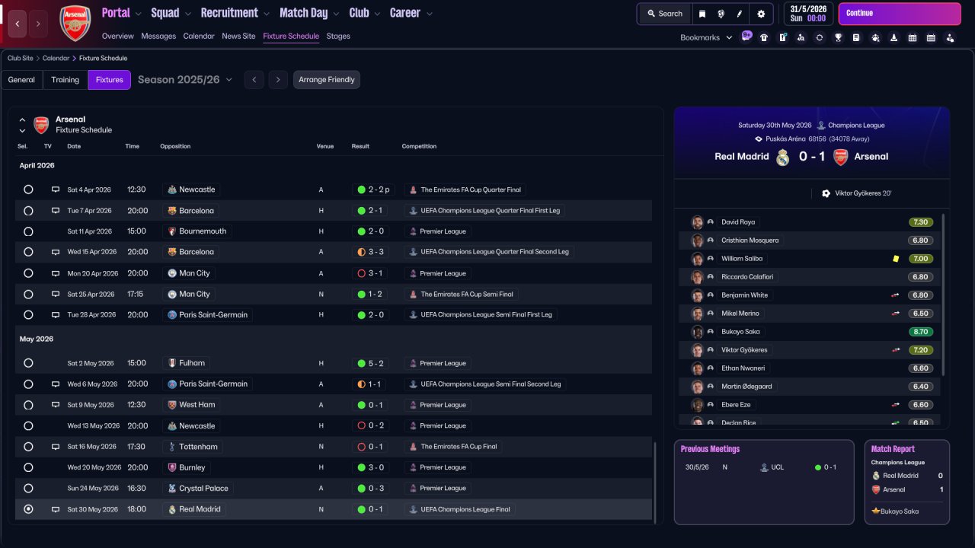Expand the Bookmarks dropdown
Viewport: 975px width, 548px height.
706,37
